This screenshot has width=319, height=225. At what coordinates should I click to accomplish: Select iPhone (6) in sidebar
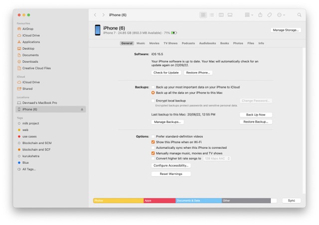point(51,110)
